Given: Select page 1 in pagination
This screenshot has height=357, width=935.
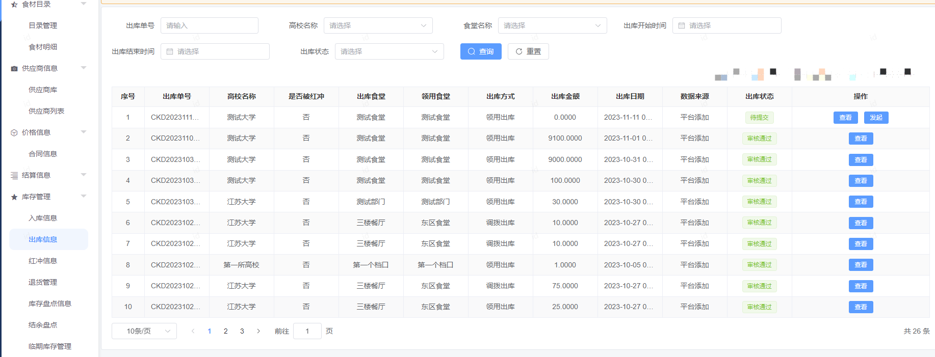Looking at the screenshot, I should tap(210, 331).
